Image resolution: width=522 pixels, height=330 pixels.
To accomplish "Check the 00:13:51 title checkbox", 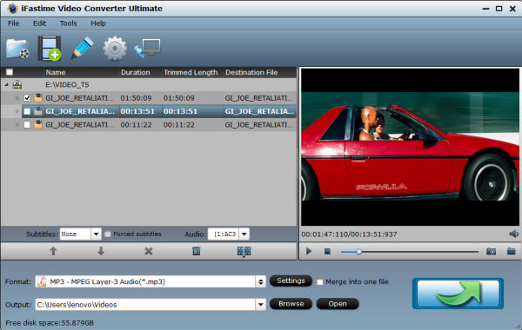I will click(x=27, y=111).
